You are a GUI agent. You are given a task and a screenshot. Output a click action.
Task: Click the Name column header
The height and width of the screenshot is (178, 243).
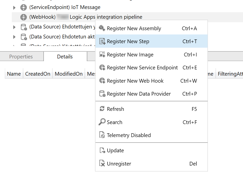(x=14, y=74)
